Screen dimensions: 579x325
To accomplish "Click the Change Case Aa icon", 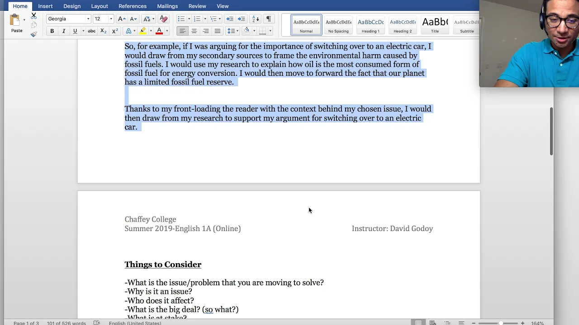I will [x=146, y=19].
